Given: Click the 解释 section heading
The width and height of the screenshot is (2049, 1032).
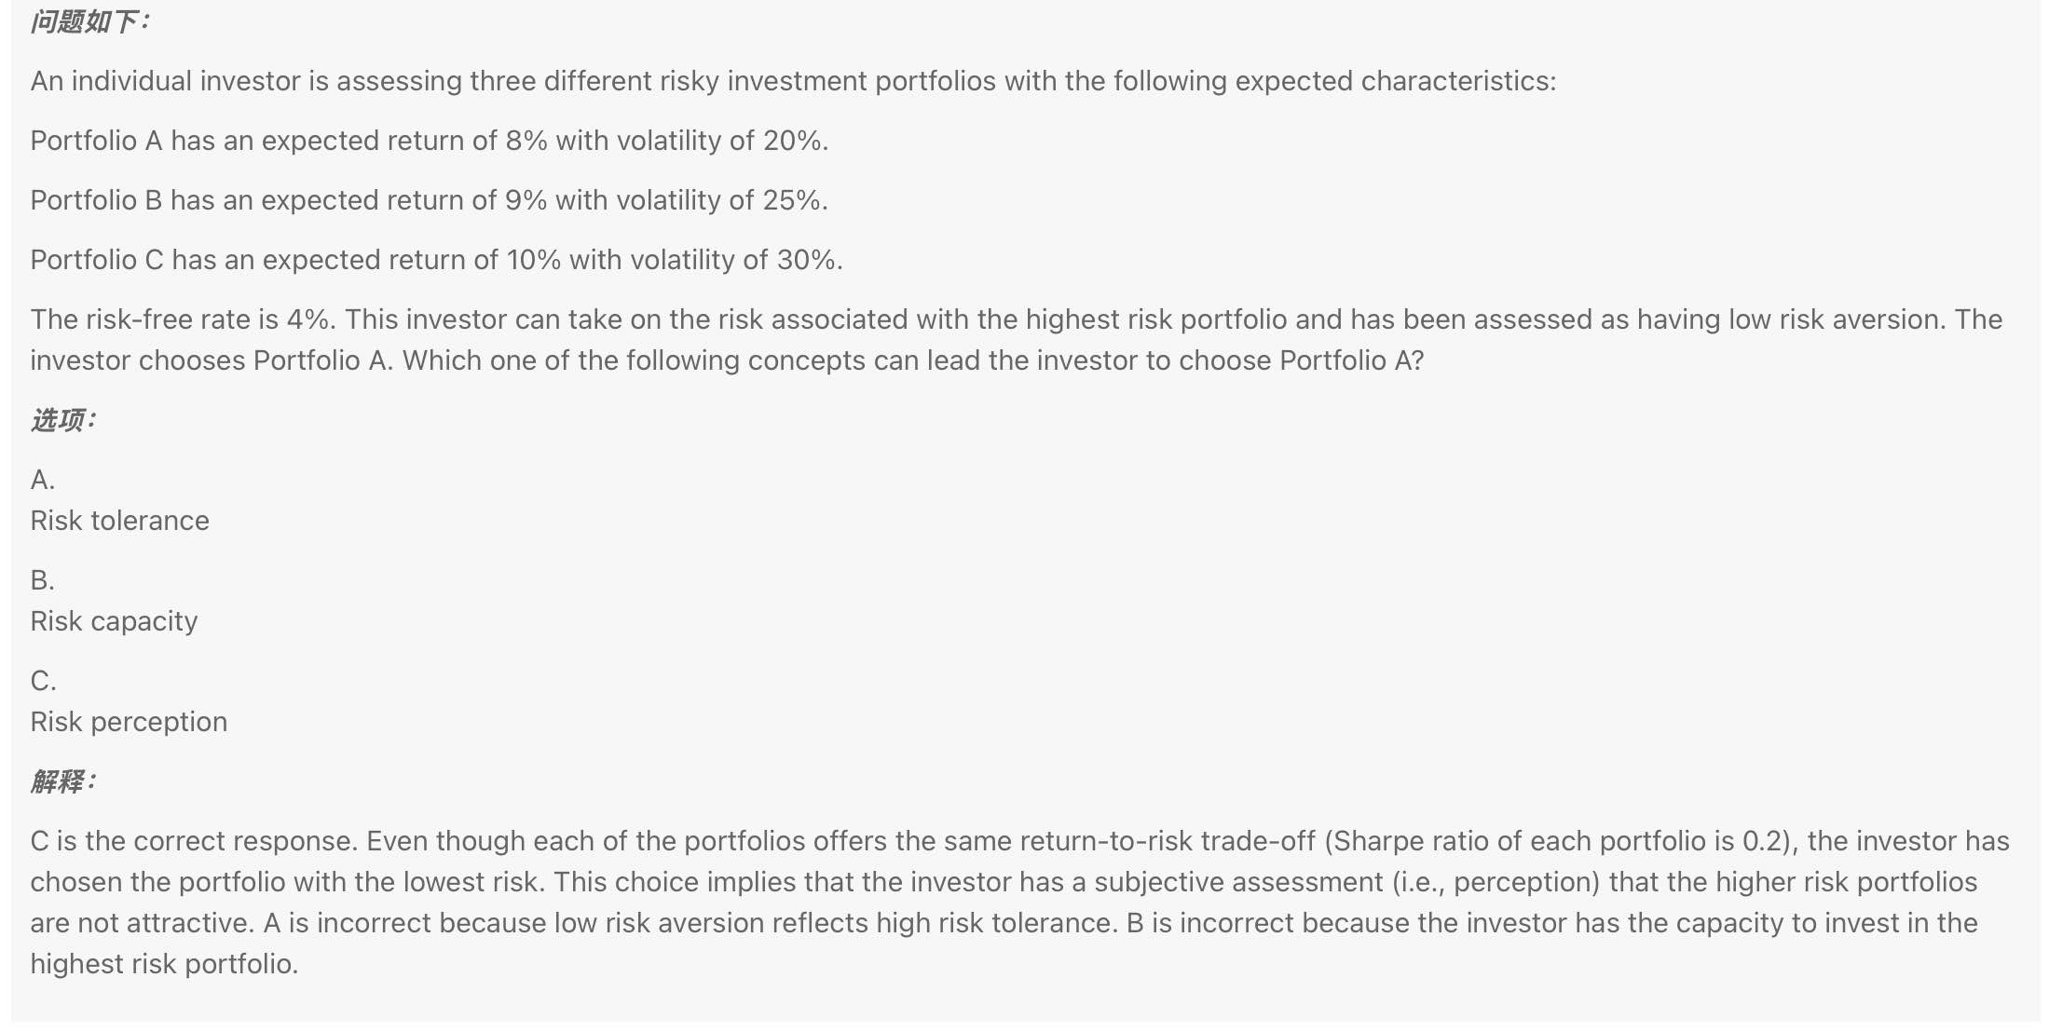Looking at the screenshot, I should point(62,781).
